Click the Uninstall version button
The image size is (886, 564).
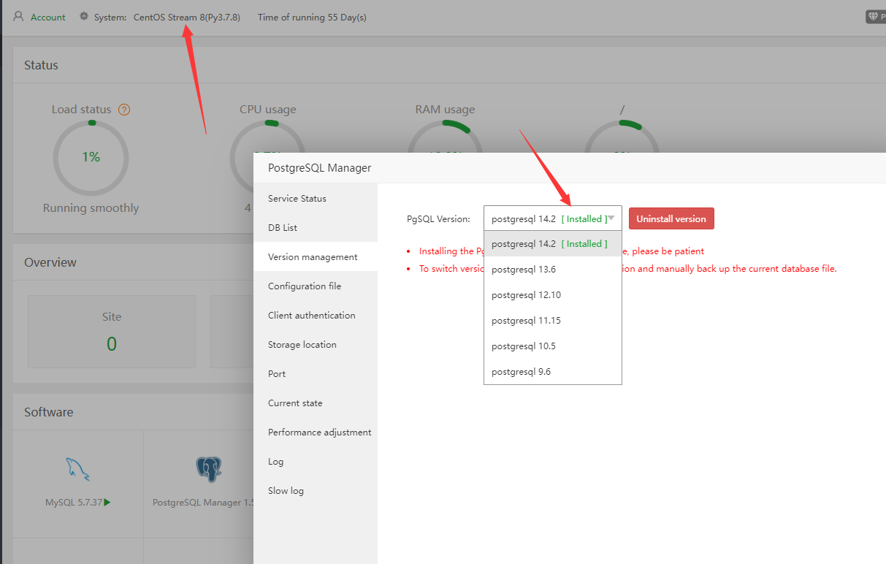tap(671, 218)
